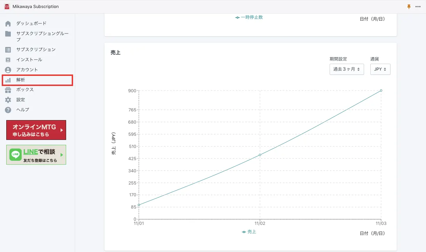Click the list icon beside サブスクリプション
The image size is (426, 252).
click(8, 50)
